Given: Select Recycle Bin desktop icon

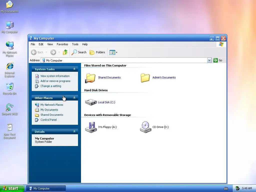Looking at the screenshot, I should pyautogui.click(x=9, y=89).
